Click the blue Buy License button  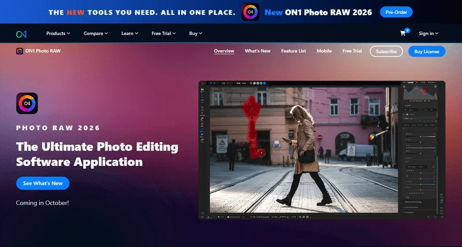coord(427,51)
